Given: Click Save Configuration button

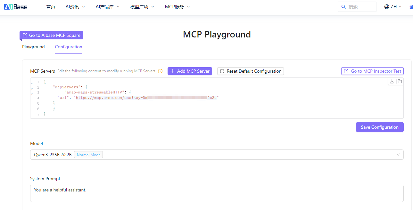Looking at the screenshot, I should pos(380,127).
